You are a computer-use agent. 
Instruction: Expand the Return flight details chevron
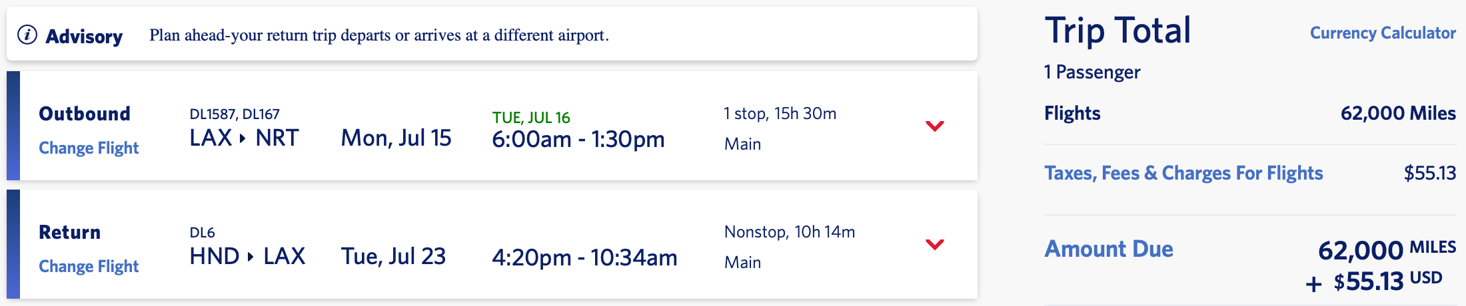pos(935,244)
